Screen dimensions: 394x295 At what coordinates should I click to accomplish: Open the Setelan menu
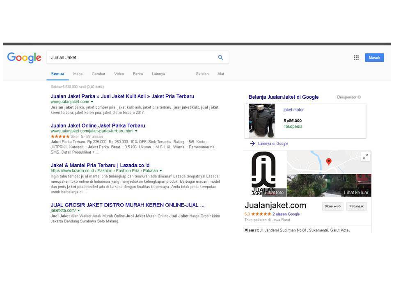click(x=202, y=74)
